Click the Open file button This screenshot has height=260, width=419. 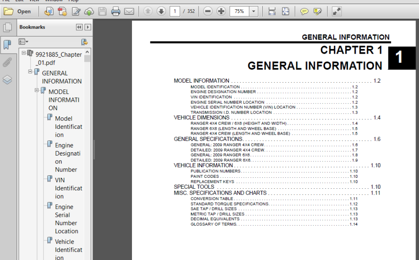point(17,11)
